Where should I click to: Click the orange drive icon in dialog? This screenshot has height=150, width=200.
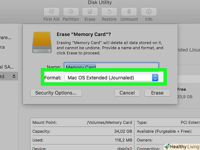41,42
